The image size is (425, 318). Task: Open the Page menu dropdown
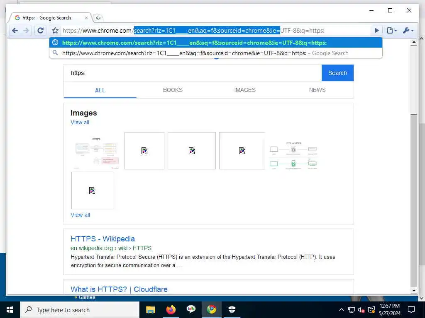click(x=392, y=31)
